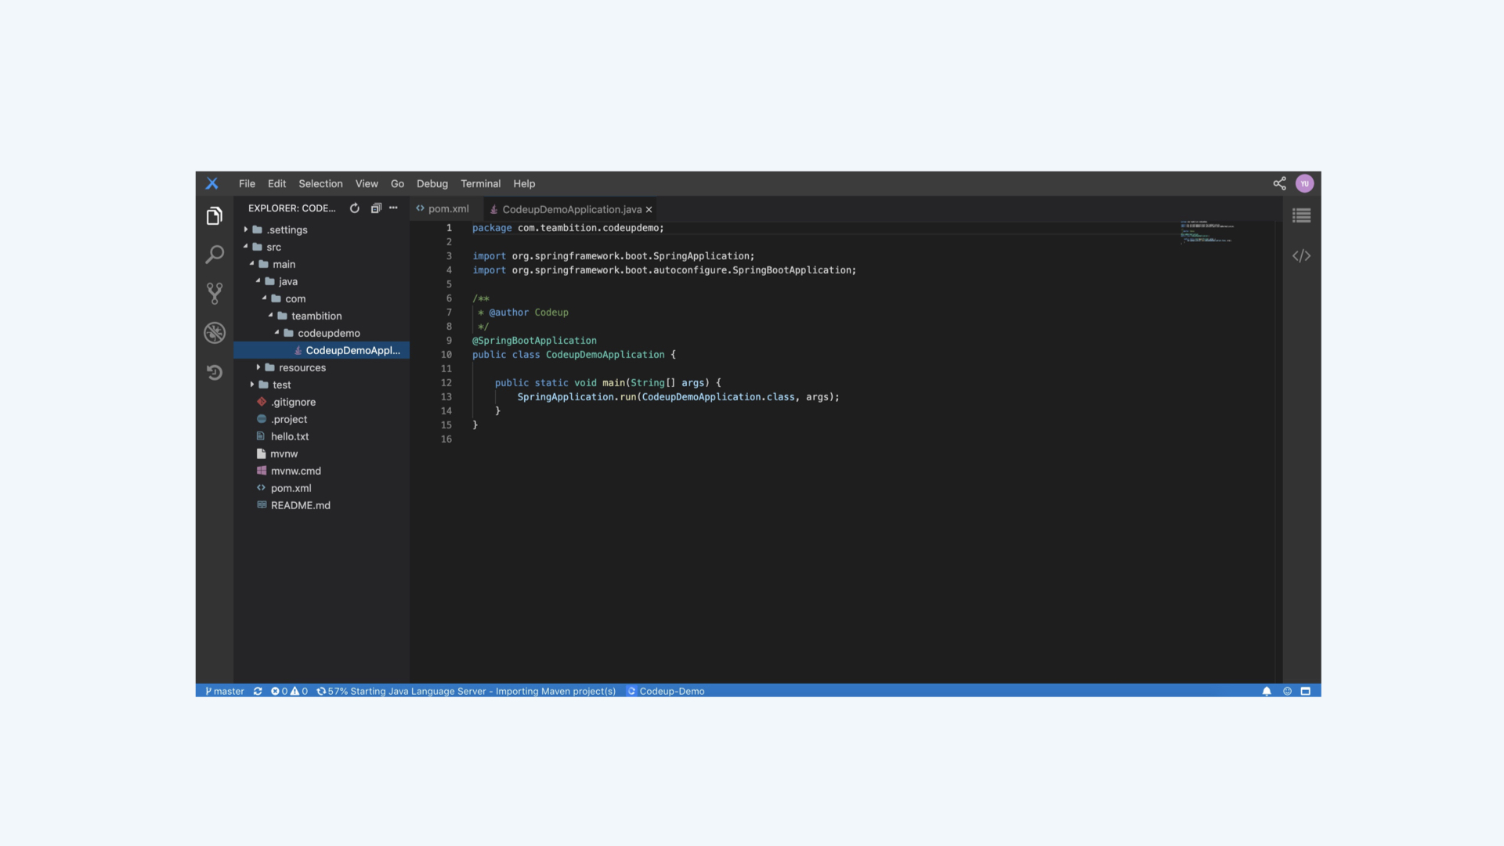
Task: Open the warnings count in status bar
Action: click(x=299, y=691)
